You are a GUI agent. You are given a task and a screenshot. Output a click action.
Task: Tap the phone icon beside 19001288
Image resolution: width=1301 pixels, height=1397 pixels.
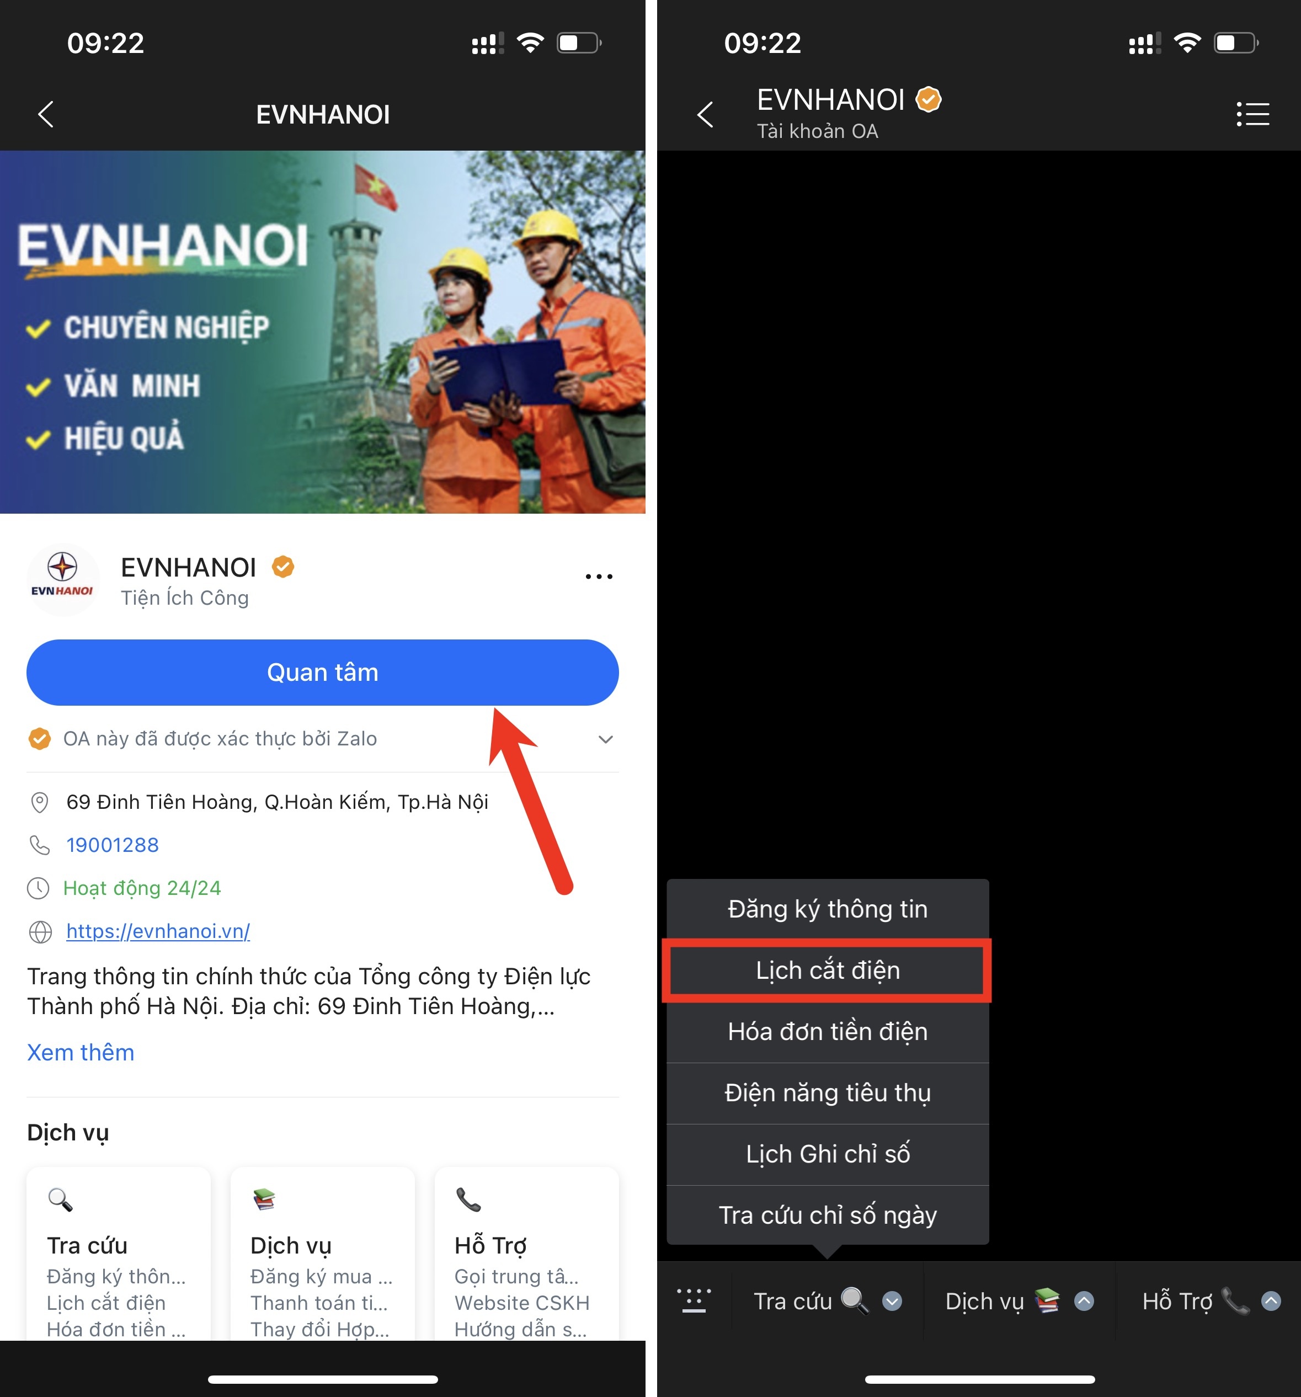(40, 845)
